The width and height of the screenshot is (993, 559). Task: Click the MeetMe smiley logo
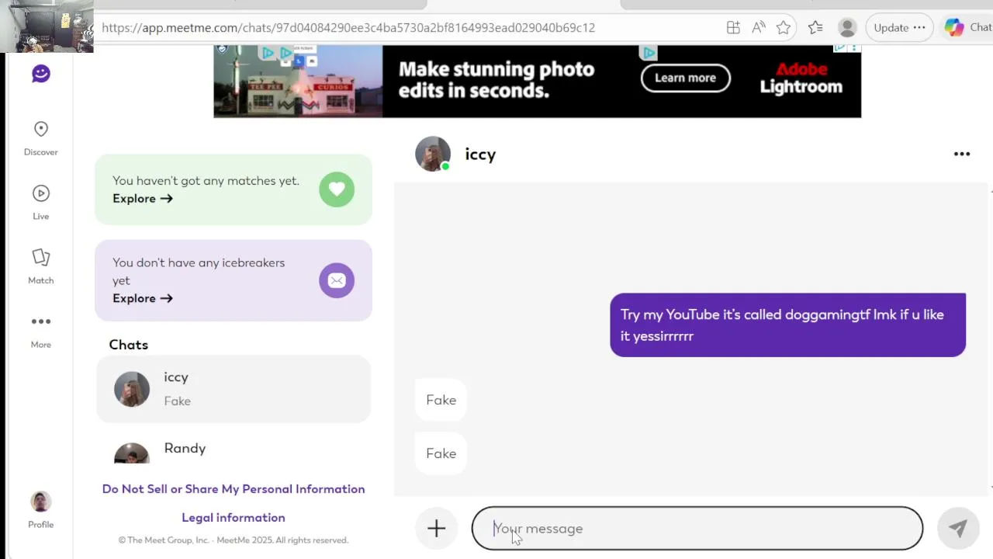[x=41, y=74]
